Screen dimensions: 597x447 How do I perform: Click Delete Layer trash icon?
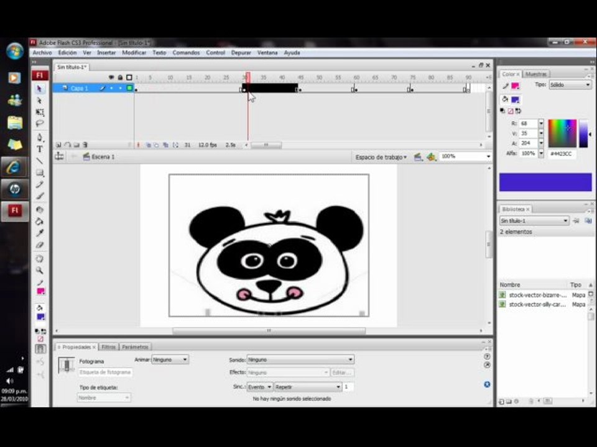click(x=85, y=145)
